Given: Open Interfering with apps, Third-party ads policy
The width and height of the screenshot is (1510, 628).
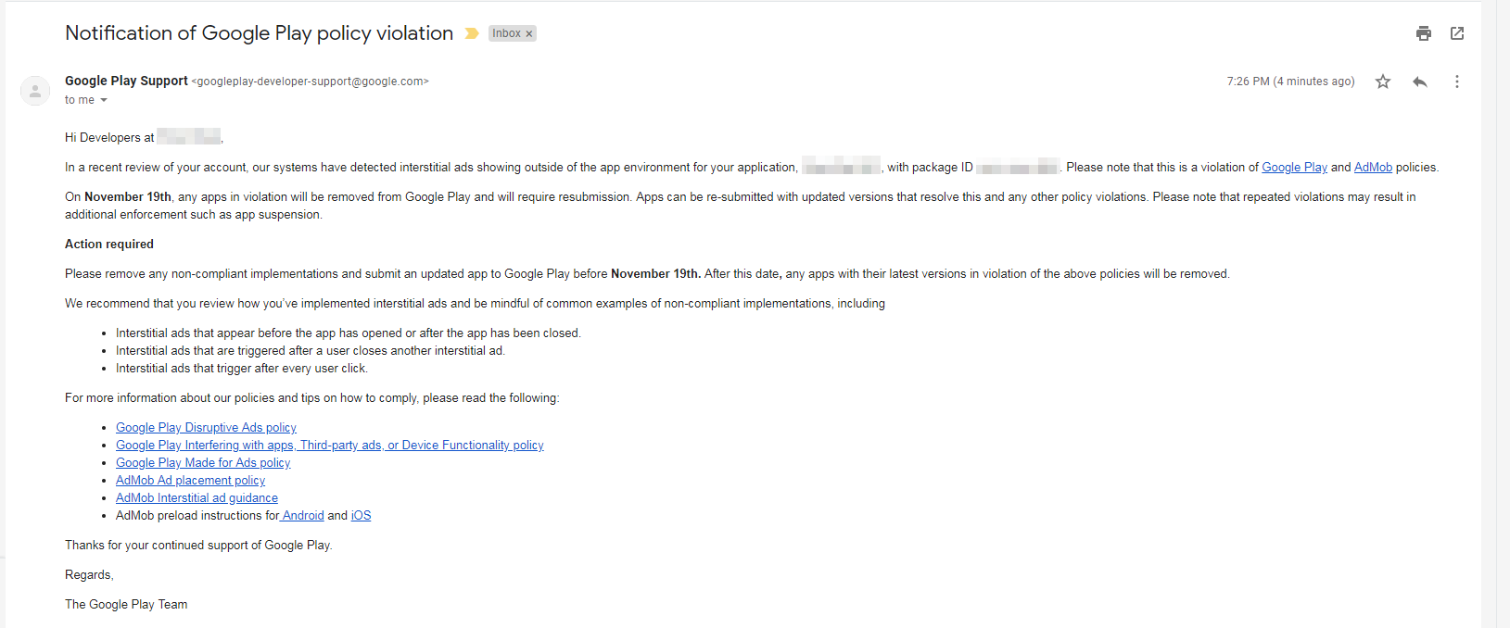Looking at the screenshot, I should (330, 446).
